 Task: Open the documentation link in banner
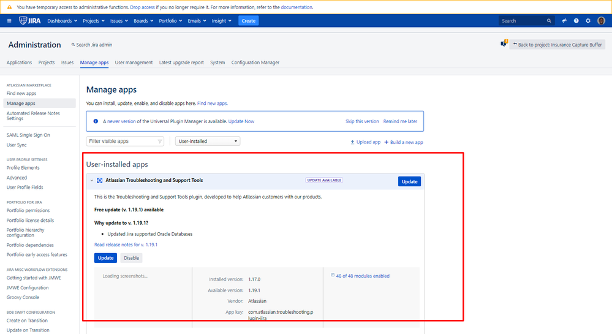pyautogui.click(x=297, y=7)
